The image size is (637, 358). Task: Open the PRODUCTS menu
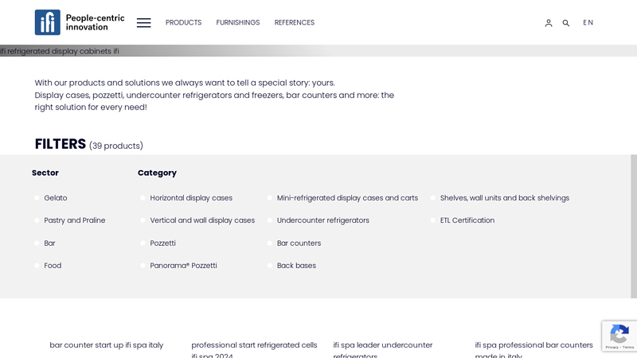(x=183, y=23)
